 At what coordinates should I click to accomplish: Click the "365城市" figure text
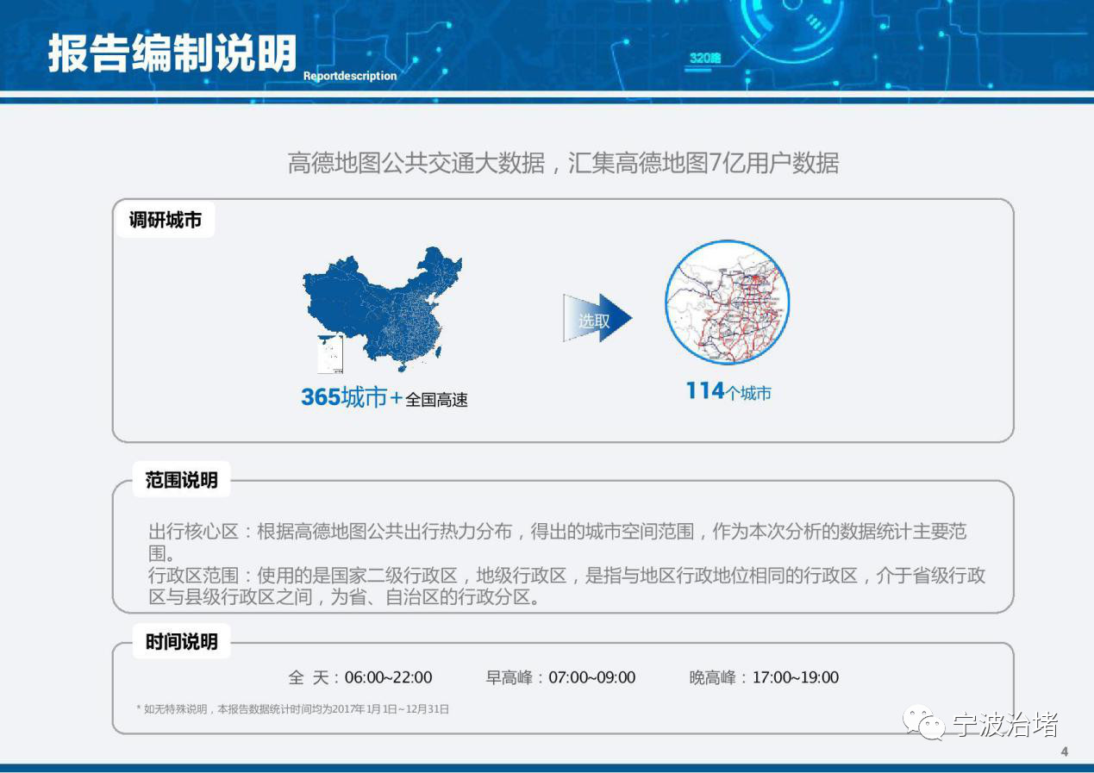(344, 397)
